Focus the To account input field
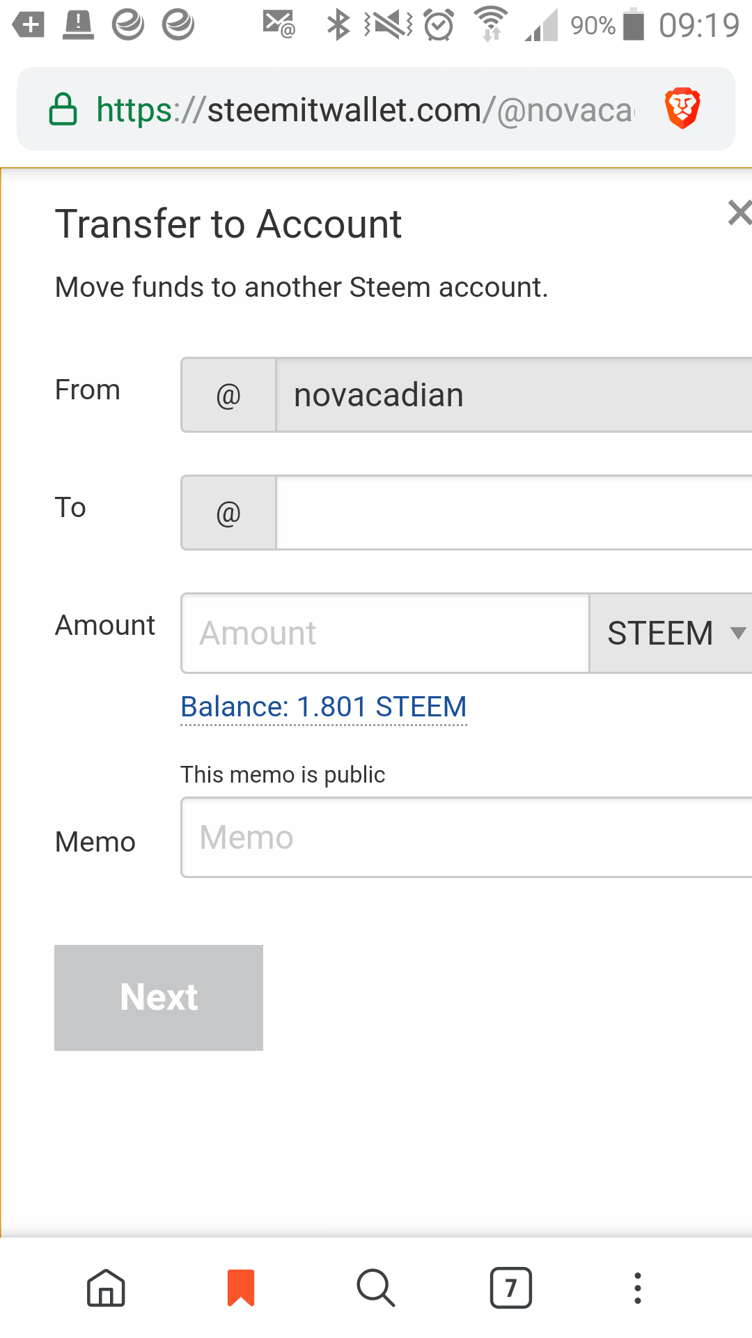 tap(514, 513)
